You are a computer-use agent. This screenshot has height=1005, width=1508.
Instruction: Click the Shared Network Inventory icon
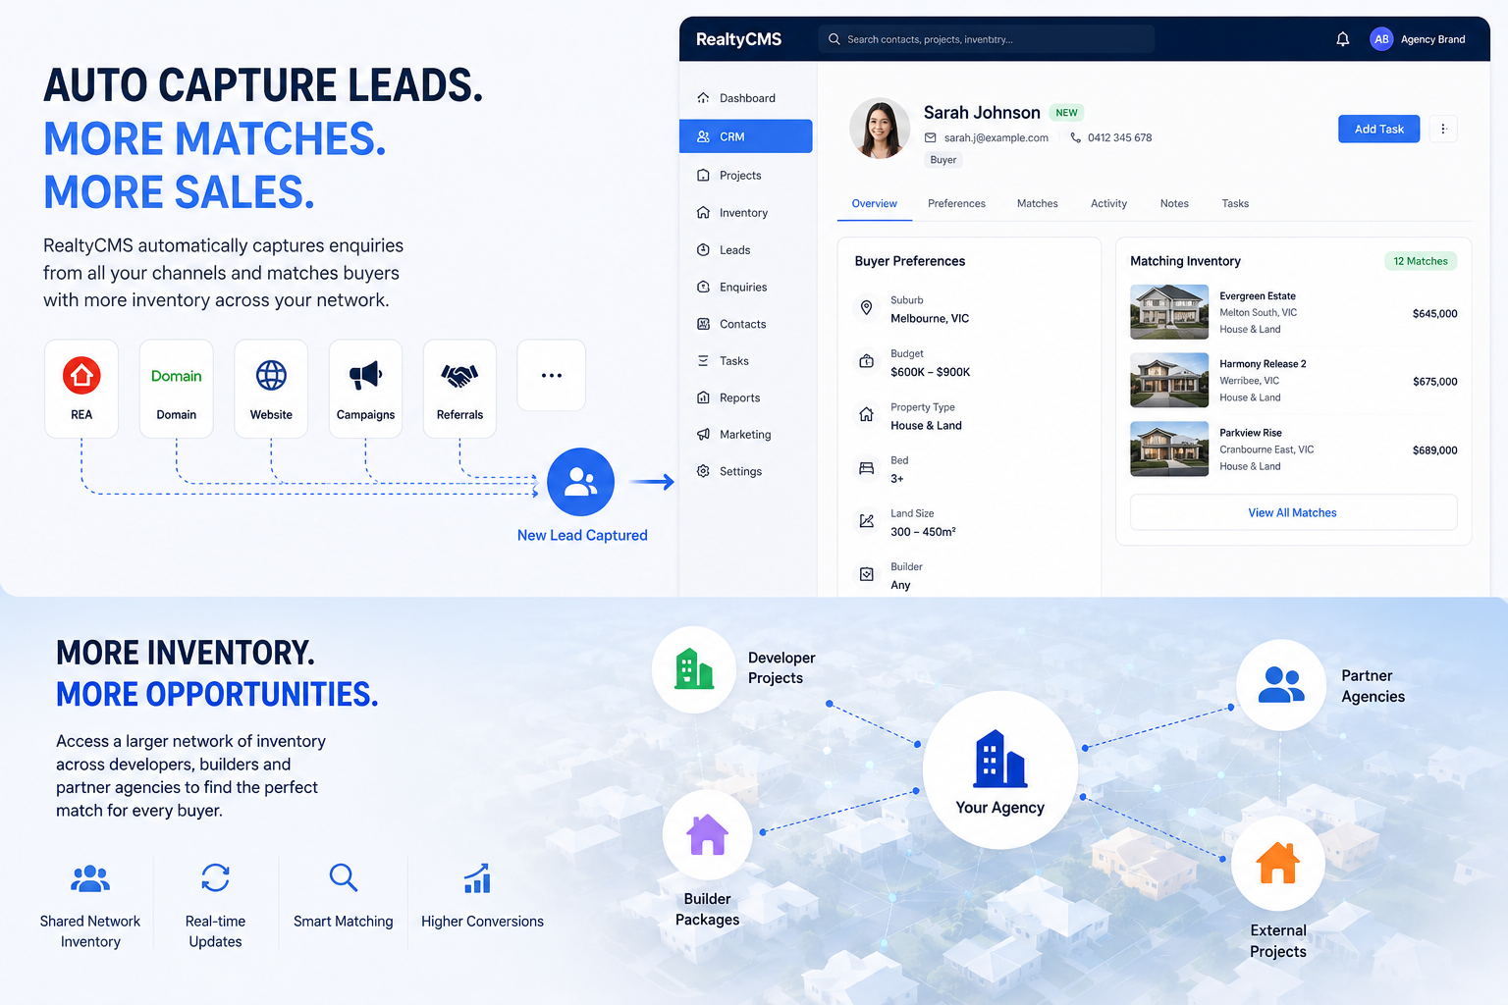[90, 878]
